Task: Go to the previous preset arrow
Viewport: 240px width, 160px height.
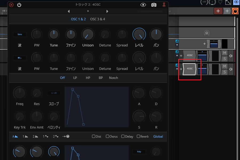Action: pos(69,11)
